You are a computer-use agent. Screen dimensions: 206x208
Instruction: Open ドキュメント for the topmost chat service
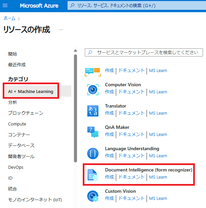coord(131,70)
